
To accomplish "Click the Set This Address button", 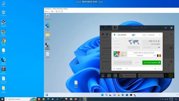I will point(152,63).
